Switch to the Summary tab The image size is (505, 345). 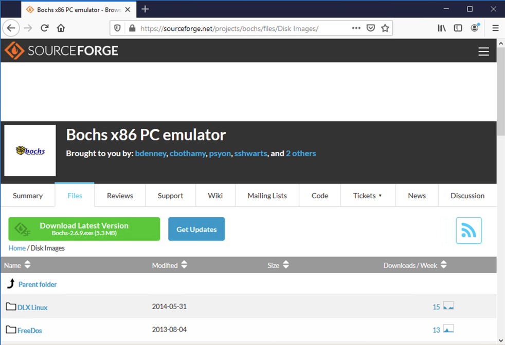click(x=28, y=196)
